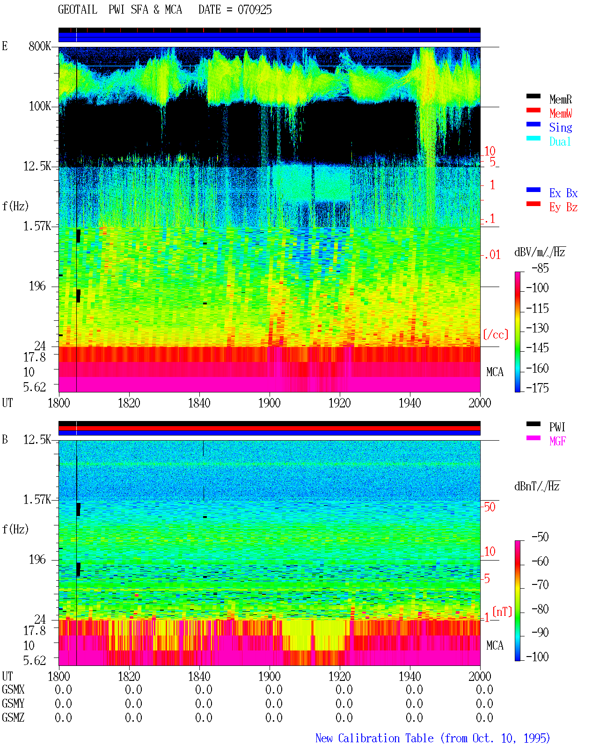Click the -100 value on B color scale
This screenshot has height=746, width=599.
537,657
